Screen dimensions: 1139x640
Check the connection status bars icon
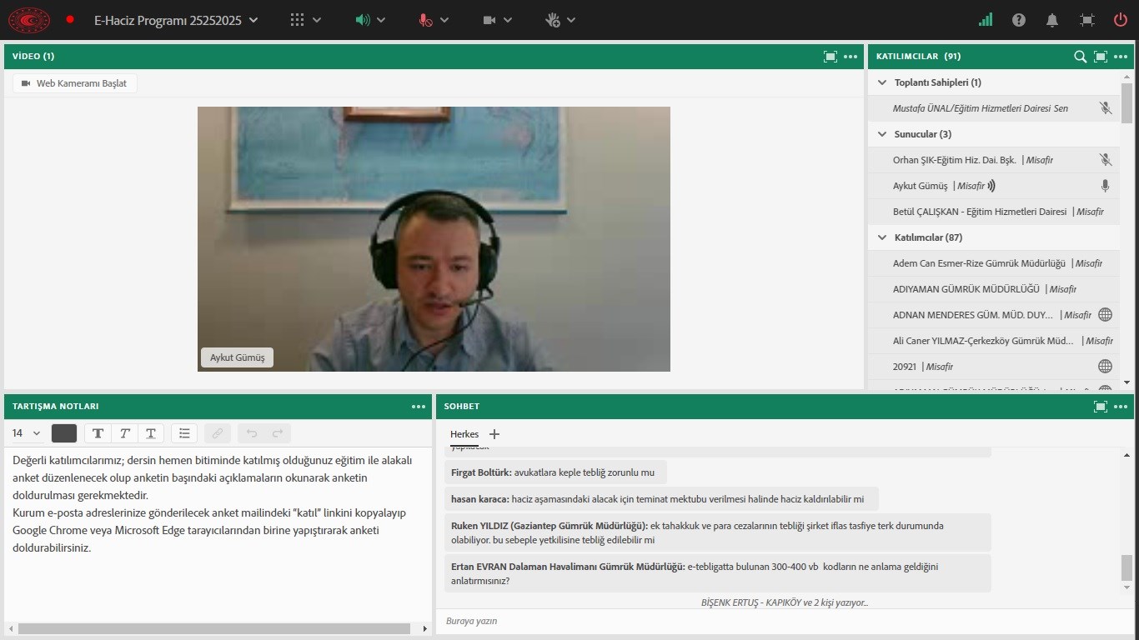(x=986, y=20)
